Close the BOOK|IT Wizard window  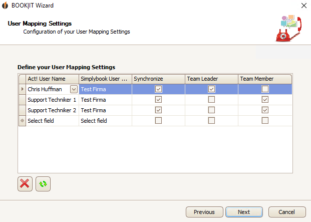304,6
